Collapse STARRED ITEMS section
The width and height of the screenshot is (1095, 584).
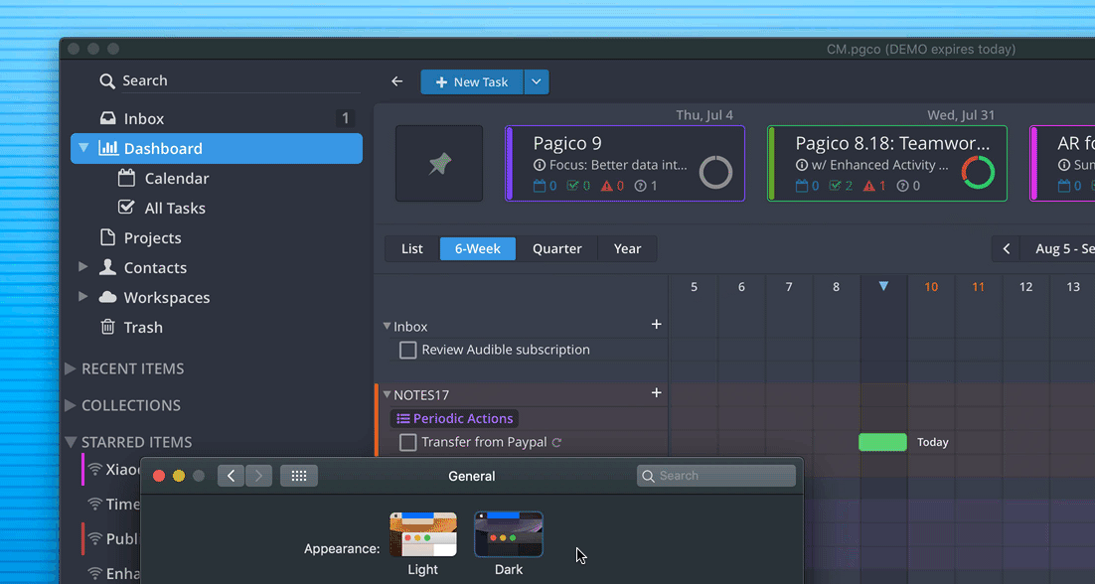tap(70, 442)
